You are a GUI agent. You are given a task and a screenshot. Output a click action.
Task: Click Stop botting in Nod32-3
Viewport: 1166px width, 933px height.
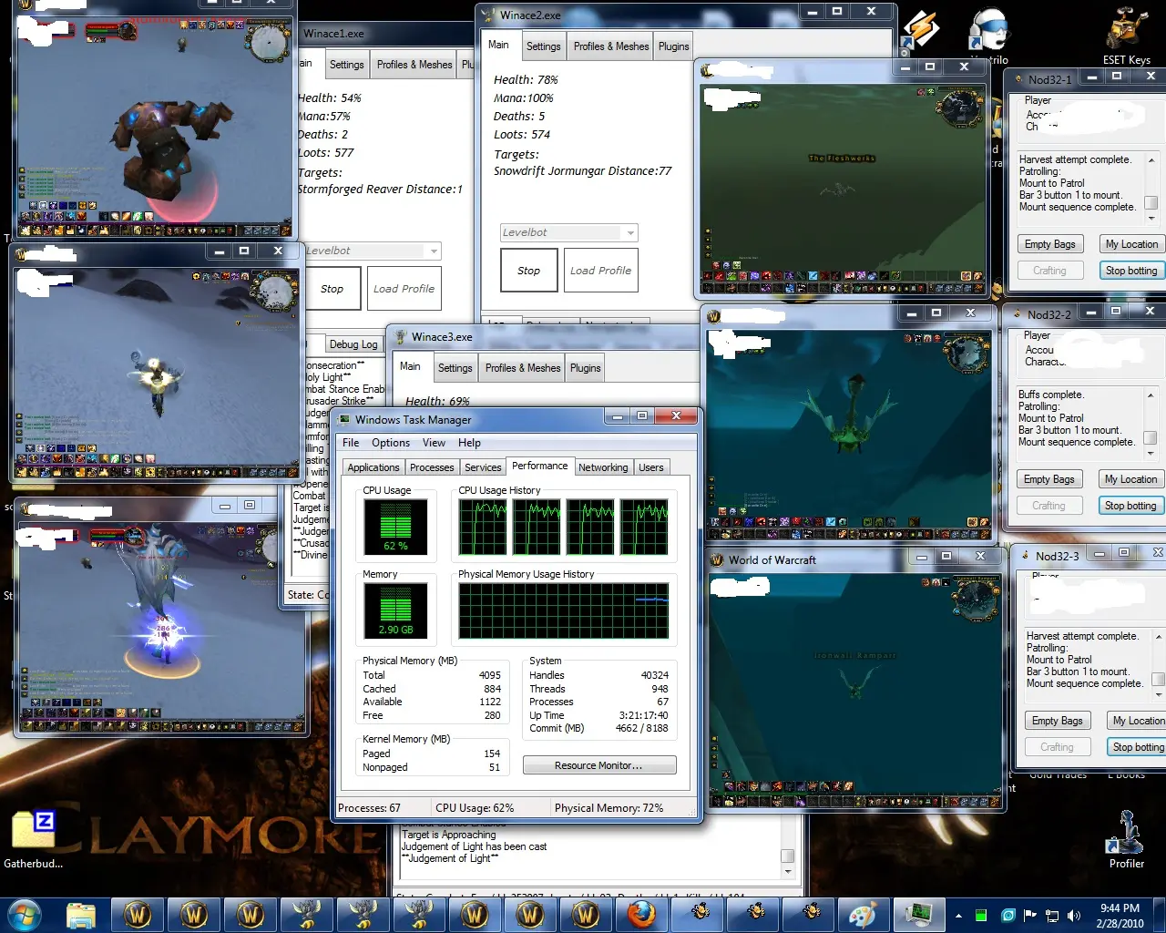(x=1138, y=747)
